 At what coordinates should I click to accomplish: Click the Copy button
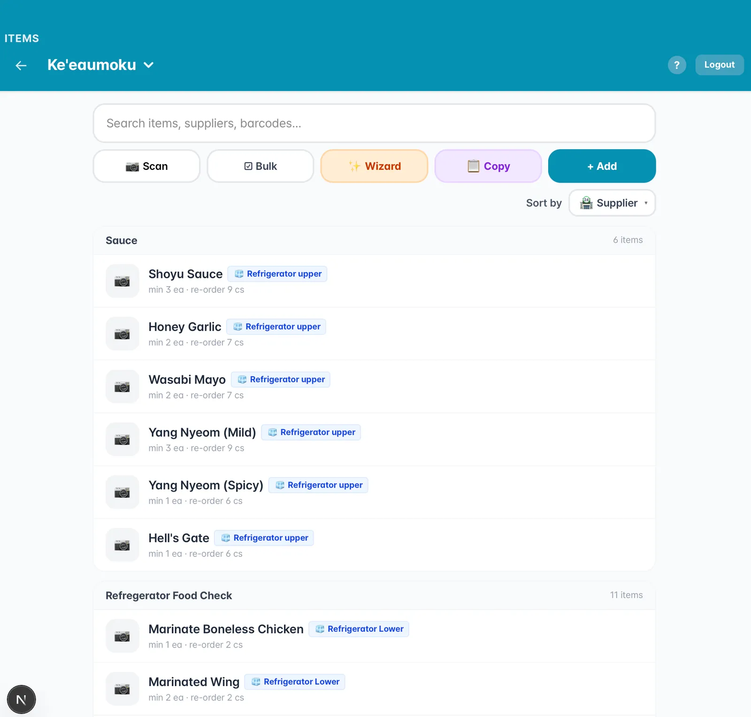(488, 166)
